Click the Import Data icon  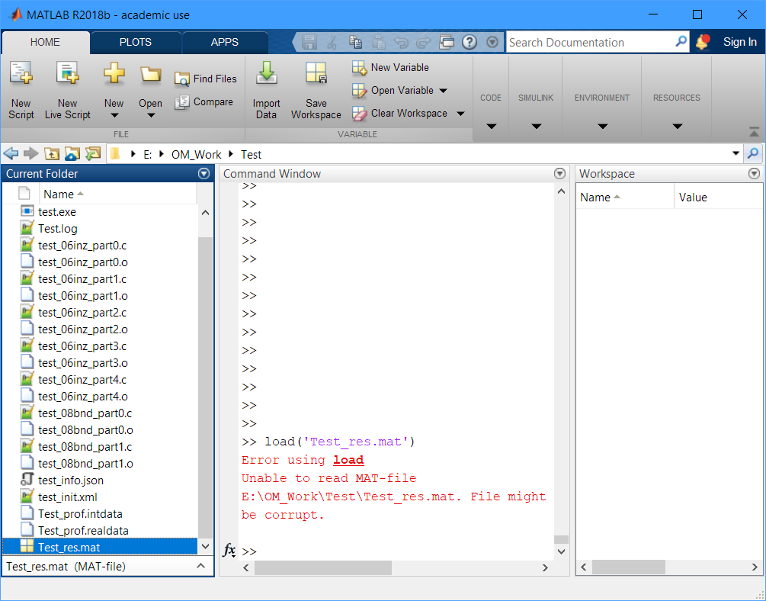coord(266,73)
